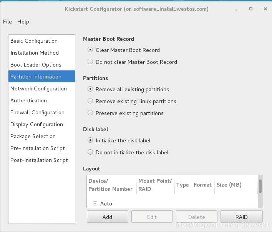Click the Edit partition button

[x=152, y=217]
